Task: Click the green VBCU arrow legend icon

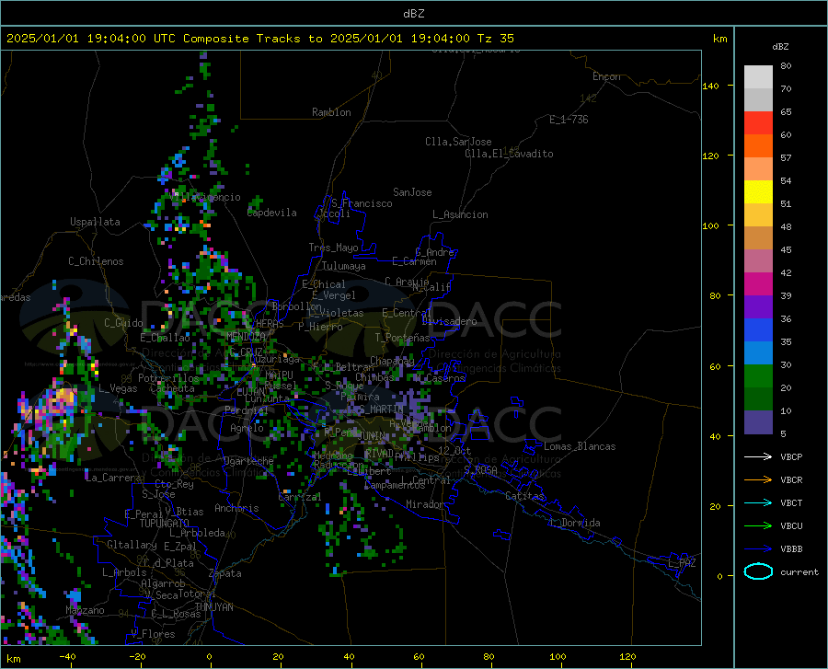Action: point(758,526)
